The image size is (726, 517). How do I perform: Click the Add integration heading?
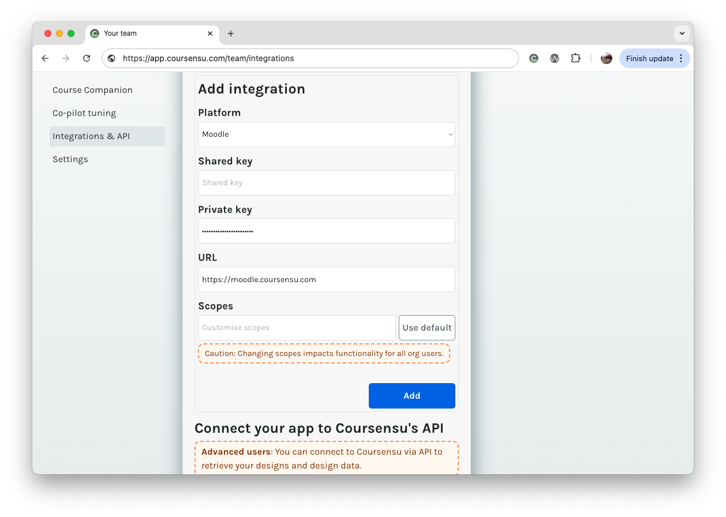[252, 89]
